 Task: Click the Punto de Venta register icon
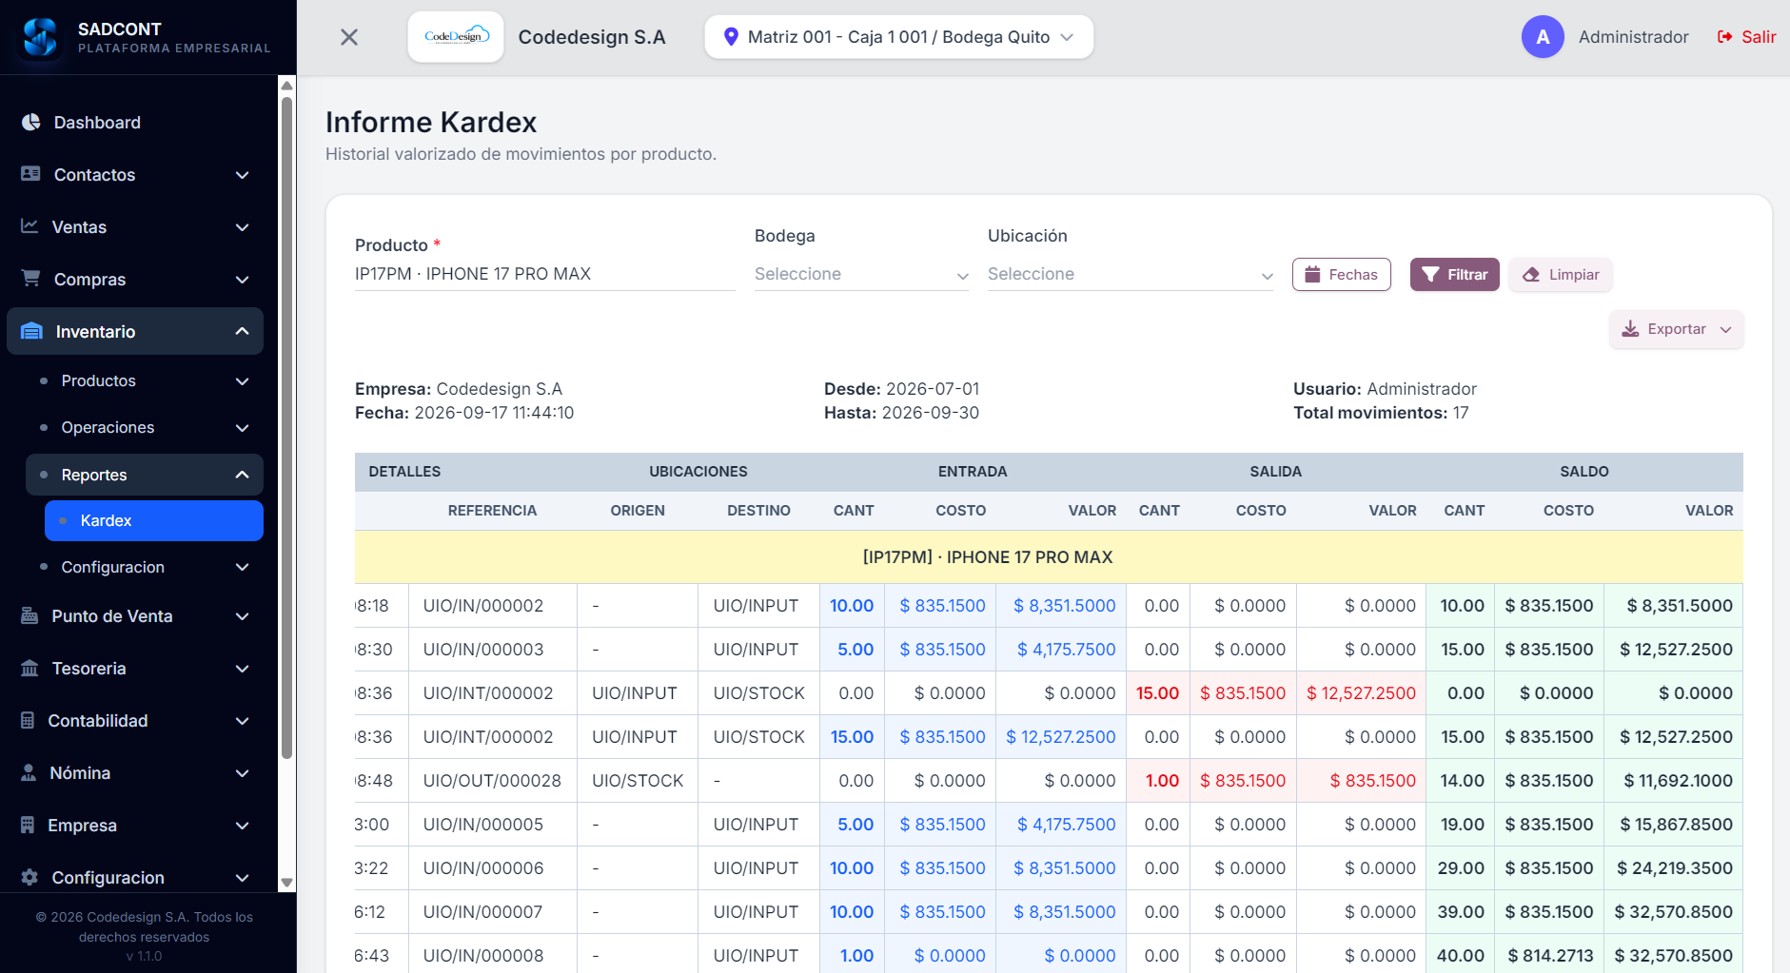pos(30,615)
